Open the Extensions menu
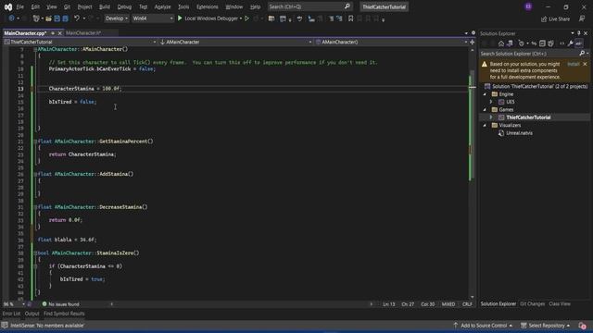The height and width of the screenshot is (333, 593). (208, 6)
